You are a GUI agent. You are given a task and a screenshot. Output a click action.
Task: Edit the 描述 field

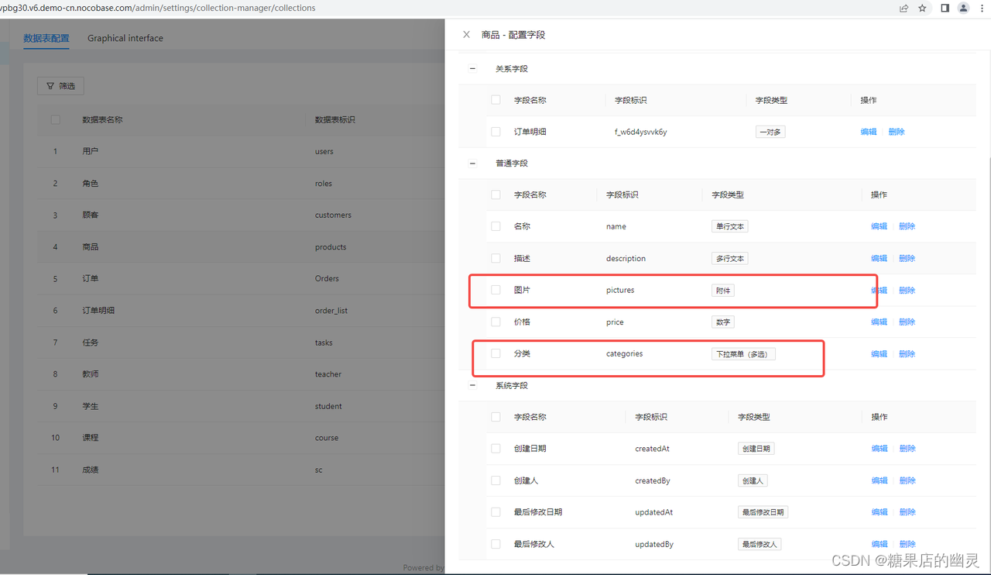click(880, 258)
